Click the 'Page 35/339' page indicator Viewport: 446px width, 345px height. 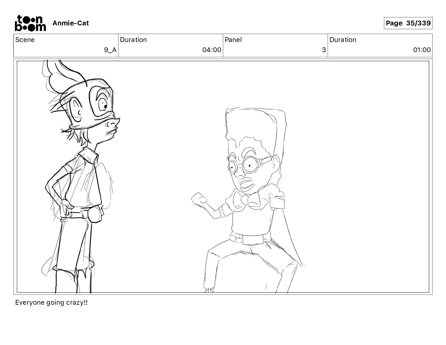[408, 23]
